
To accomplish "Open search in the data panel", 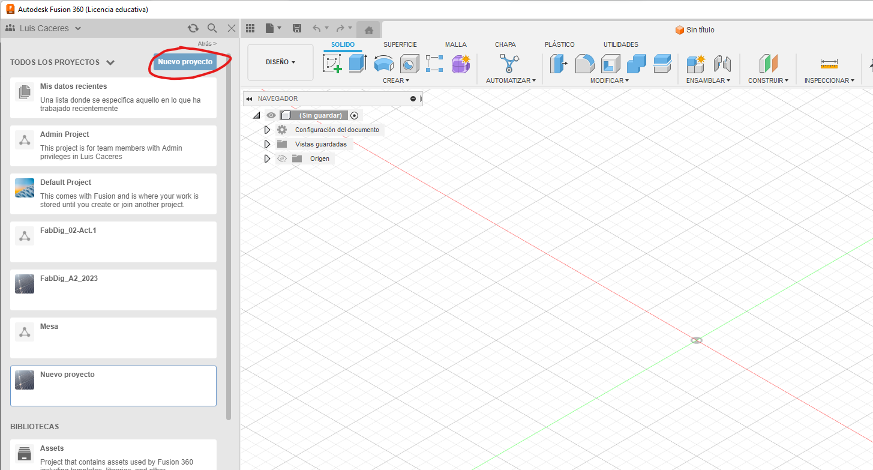I will point(212,28).
